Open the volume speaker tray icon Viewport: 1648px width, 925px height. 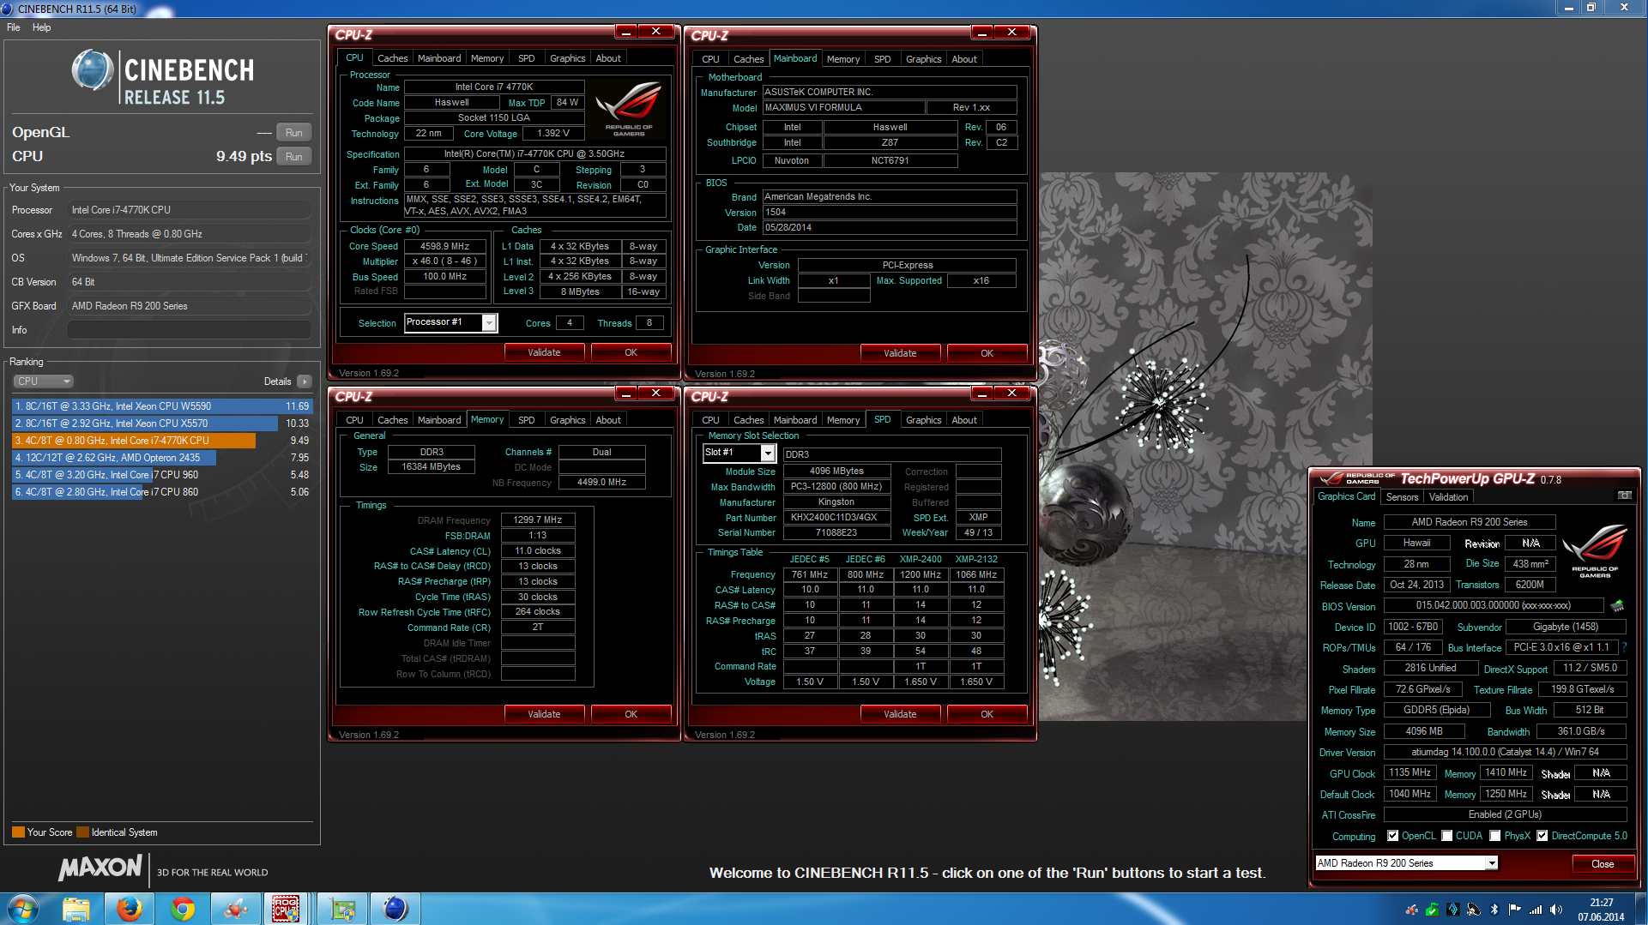click(x=1556, y=910)
